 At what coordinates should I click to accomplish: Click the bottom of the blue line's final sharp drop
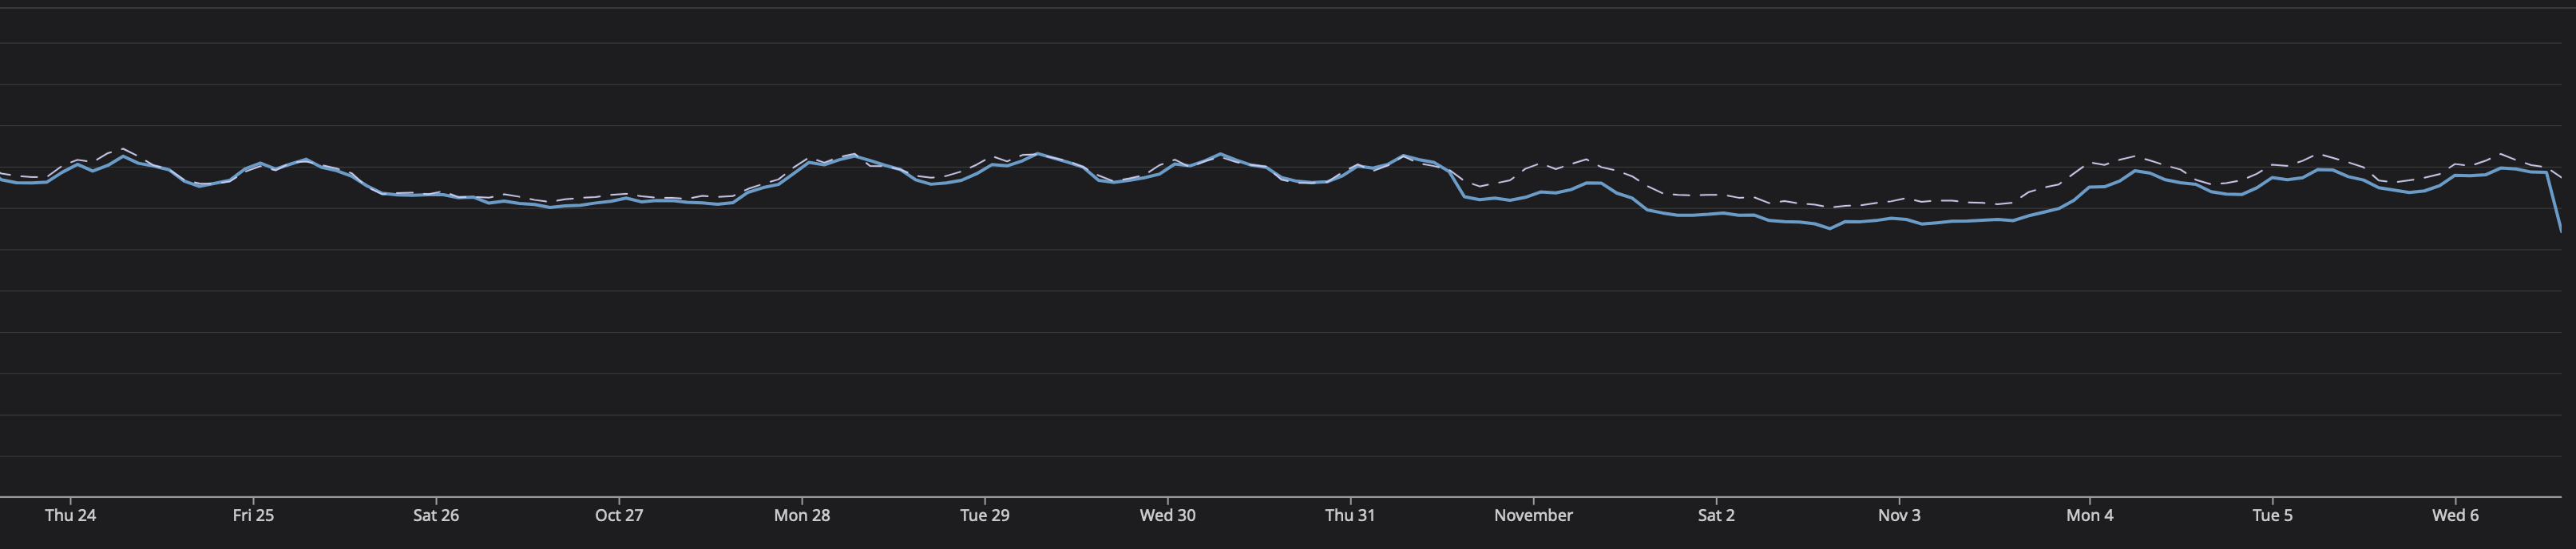point(2561,231)
